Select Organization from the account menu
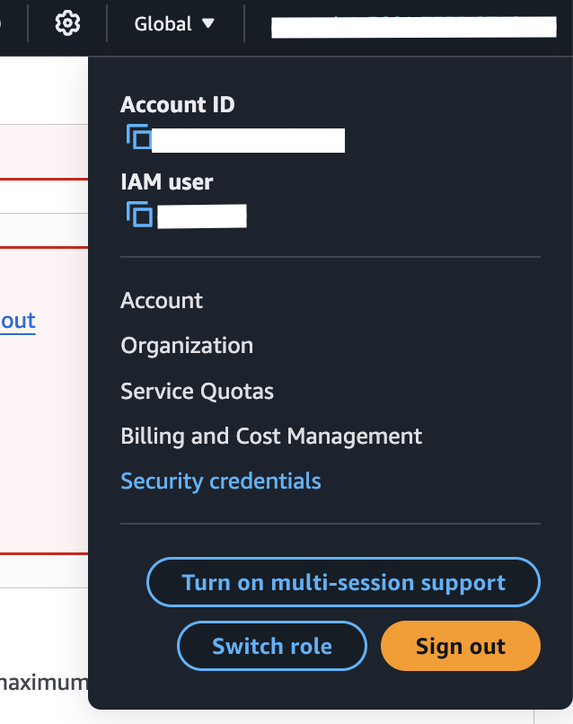The width and height of the screenshot is (573, 724). point(187,346)
